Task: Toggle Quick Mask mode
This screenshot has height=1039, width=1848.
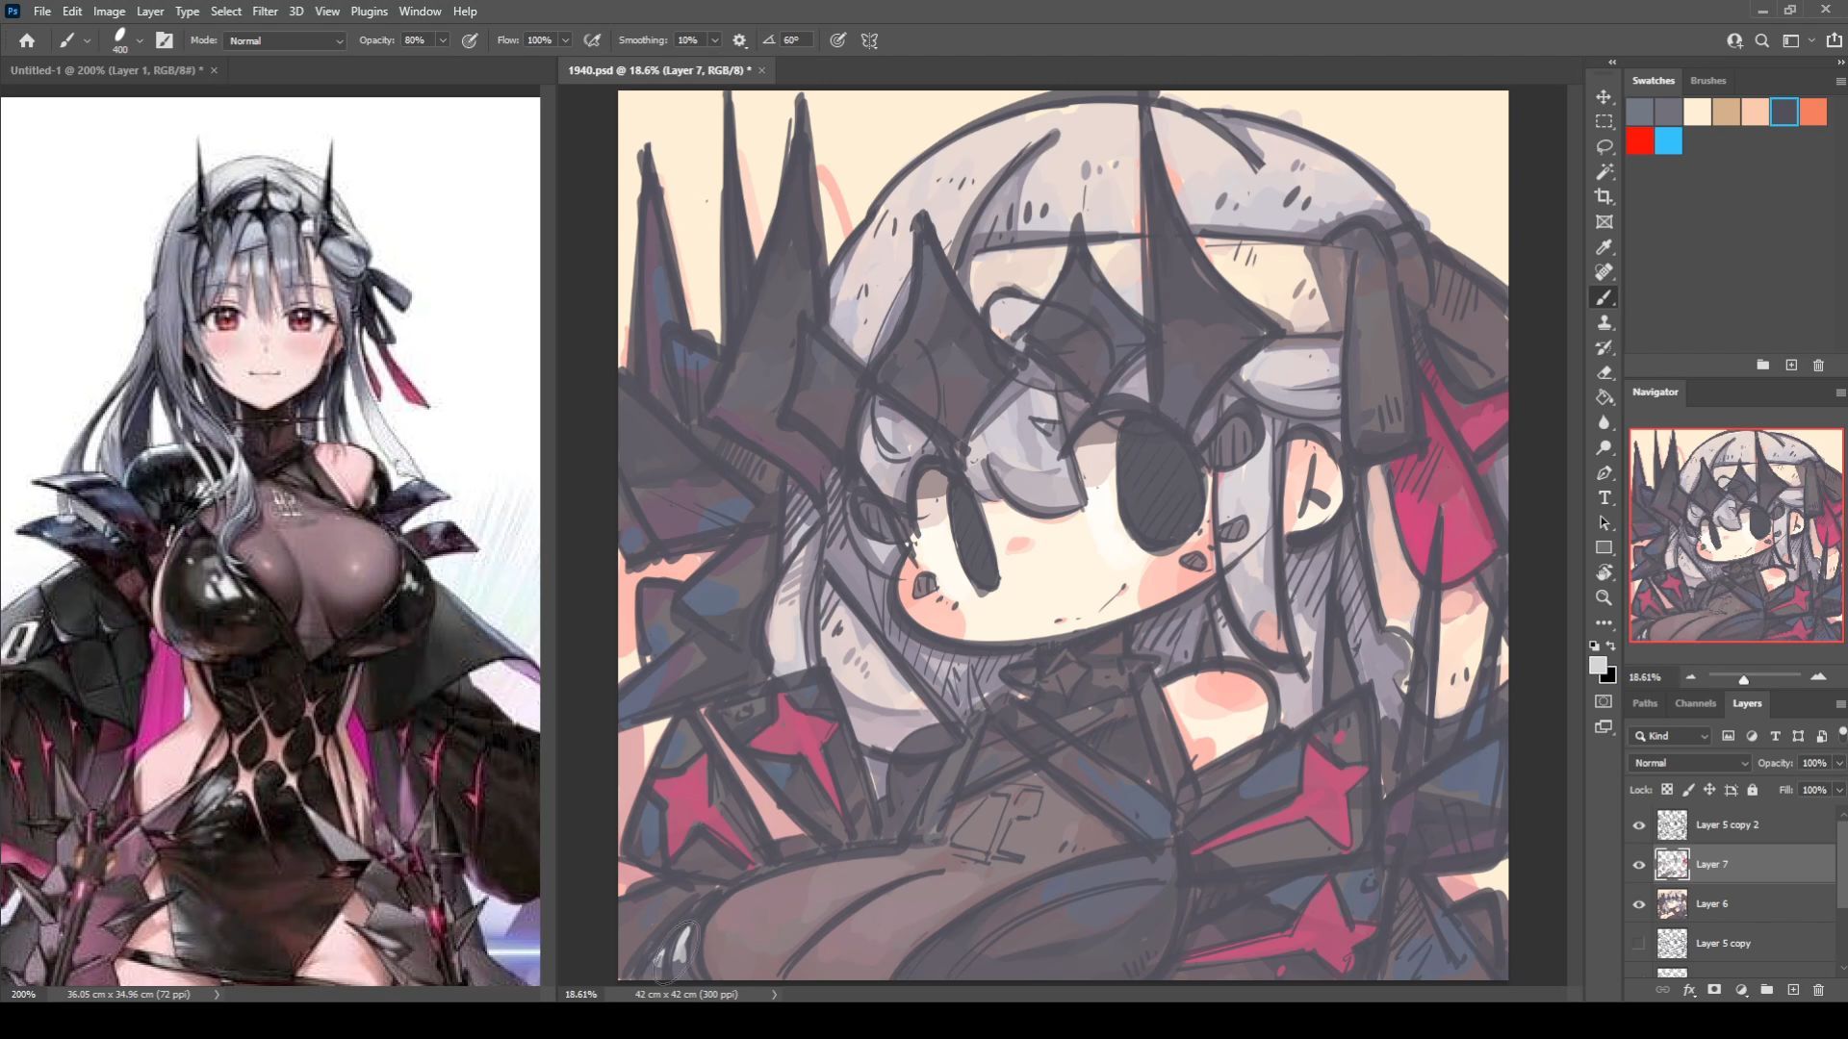Action: [1604, 701]
